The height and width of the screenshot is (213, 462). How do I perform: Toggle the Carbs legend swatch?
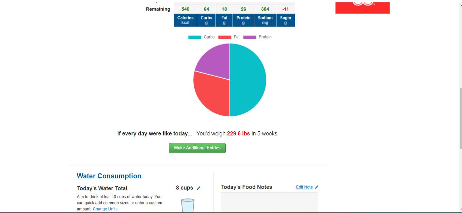click(x=195, y=37)
